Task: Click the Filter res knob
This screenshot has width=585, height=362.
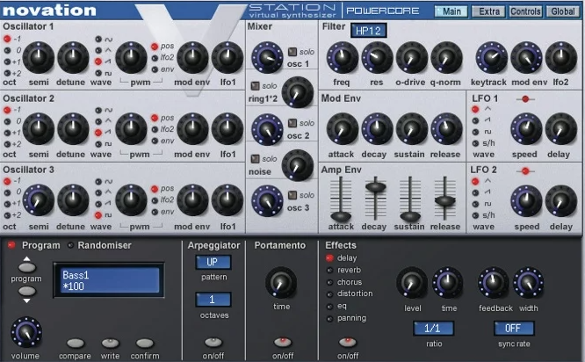Action: (x=377, y=58)
